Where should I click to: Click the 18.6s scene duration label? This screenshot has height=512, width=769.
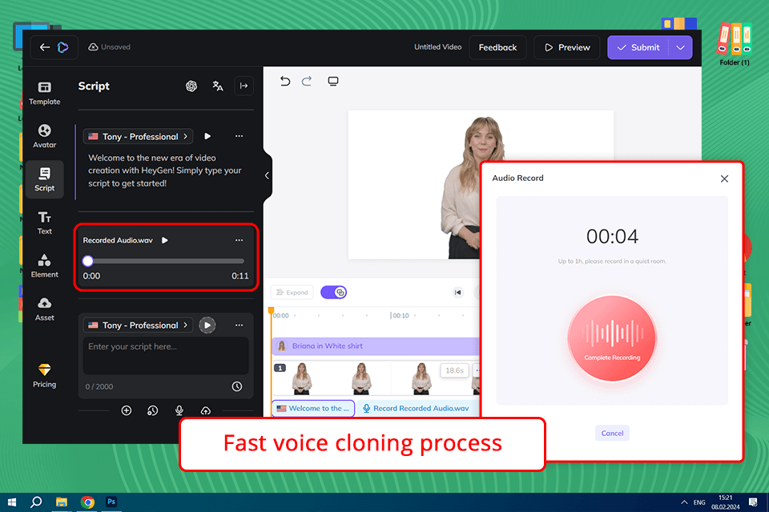tap(454, 370)
